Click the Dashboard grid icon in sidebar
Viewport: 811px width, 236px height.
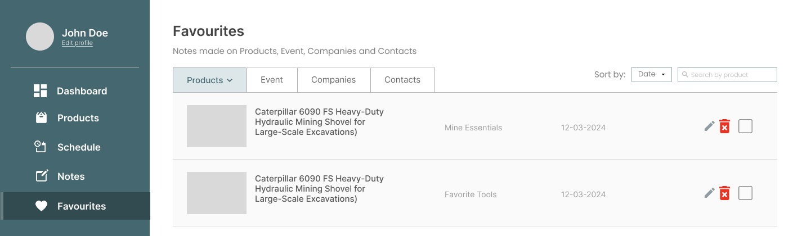[x=40, y=91]
